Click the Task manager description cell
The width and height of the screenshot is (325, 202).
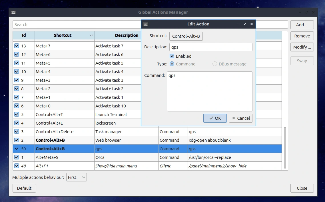[127, 131]
